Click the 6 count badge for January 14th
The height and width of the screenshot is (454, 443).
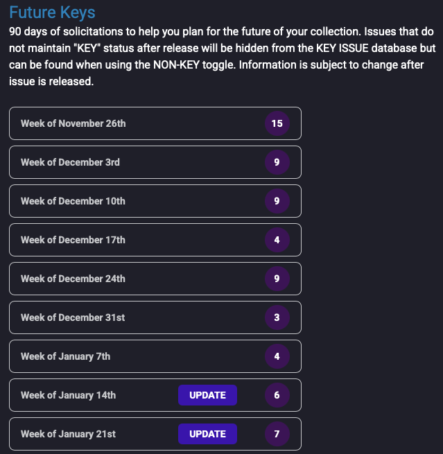(277, 395)
